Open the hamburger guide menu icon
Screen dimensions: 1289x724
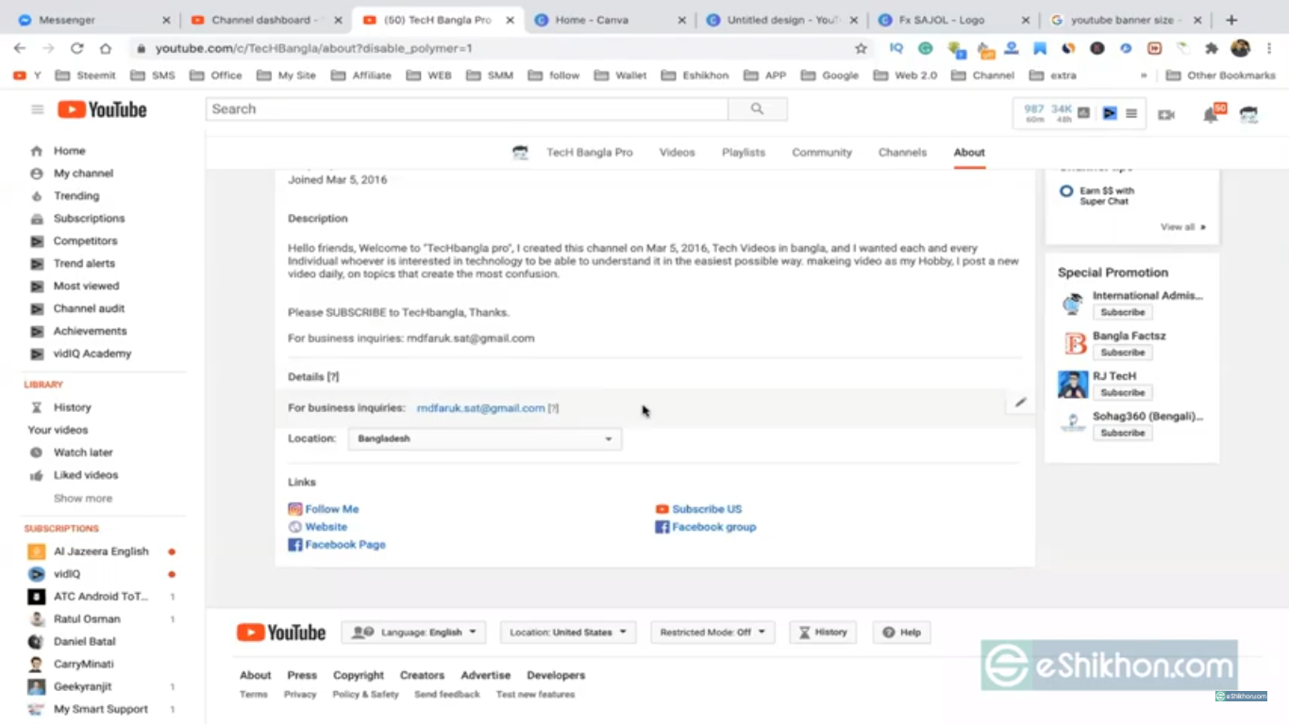(38, 110)
